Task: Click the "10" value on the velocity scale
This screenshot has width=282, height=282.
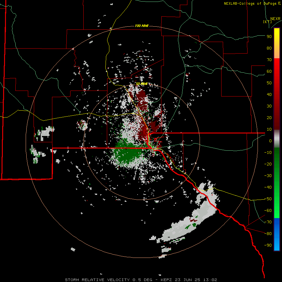Action: point(269,129)
